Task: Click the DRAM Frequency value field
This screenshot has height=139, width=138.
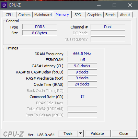Action: [x=82, y=54]
